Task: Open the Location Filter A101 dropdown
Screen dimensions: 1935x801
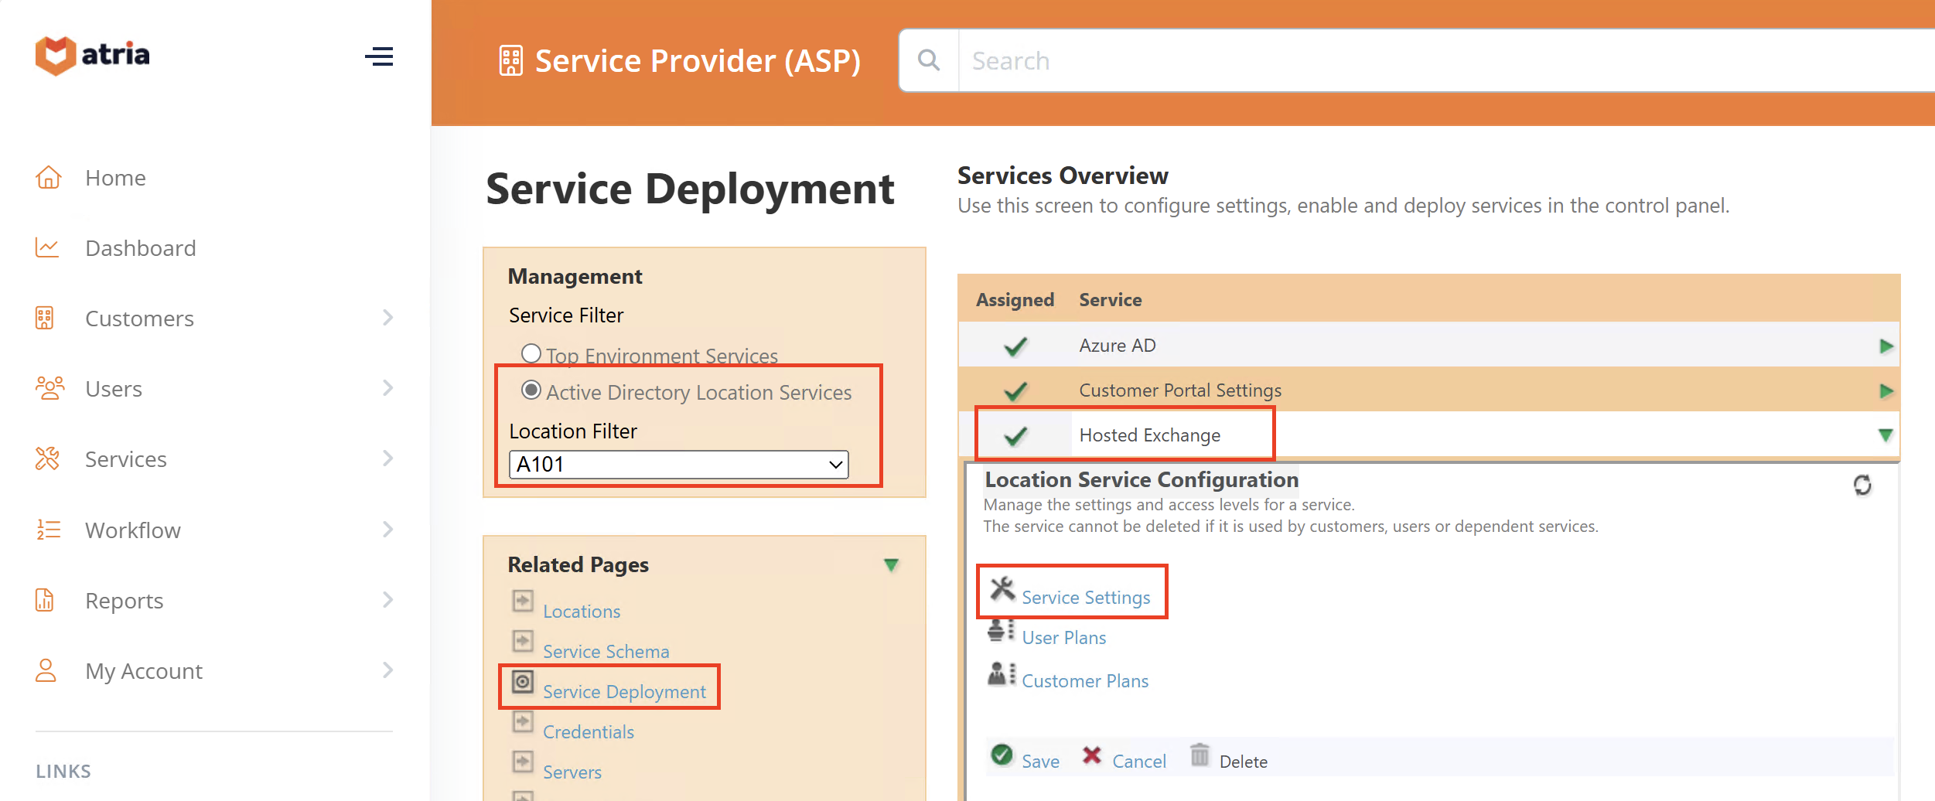Action: (x=834, y=465)
